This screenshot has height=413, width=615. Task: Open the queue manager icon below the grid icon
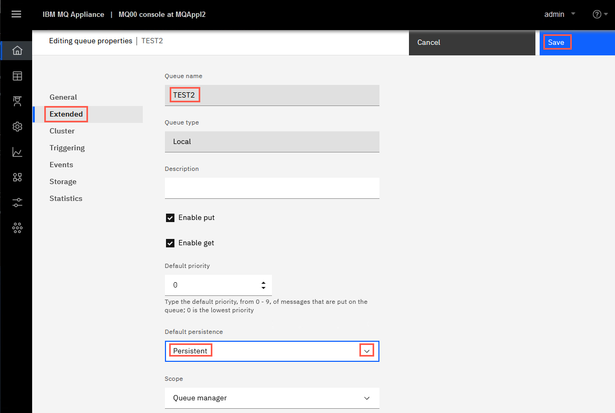(17, 101)
